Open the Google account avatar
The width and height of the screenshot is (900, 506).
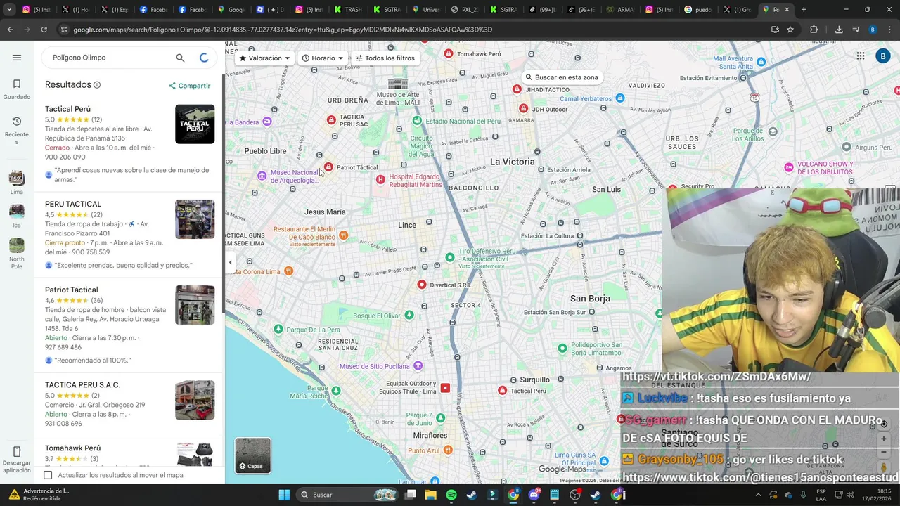tap(883, 56)
